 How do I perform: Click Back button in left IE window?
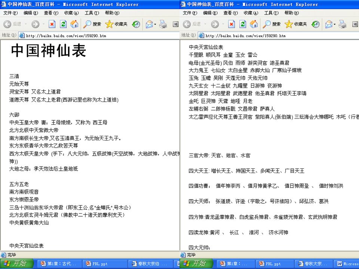point(12,24)
